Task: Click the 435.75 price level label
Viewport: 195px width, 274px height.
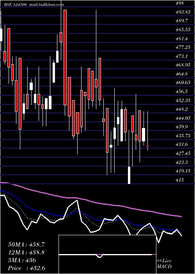Action: pyautogui.click(x=183, y=136)
